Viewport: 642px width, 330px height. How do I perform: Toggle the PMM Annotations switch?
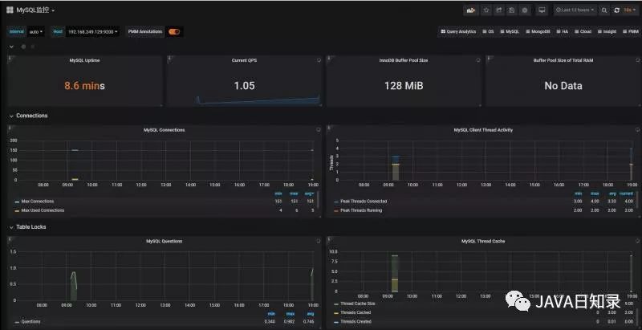(x=174, y=31)
